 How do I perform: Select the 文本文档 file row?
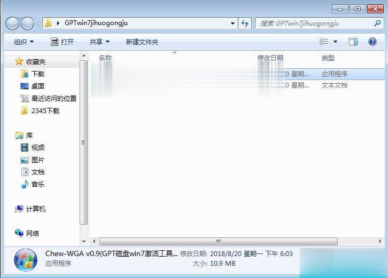tap(237, 85)
